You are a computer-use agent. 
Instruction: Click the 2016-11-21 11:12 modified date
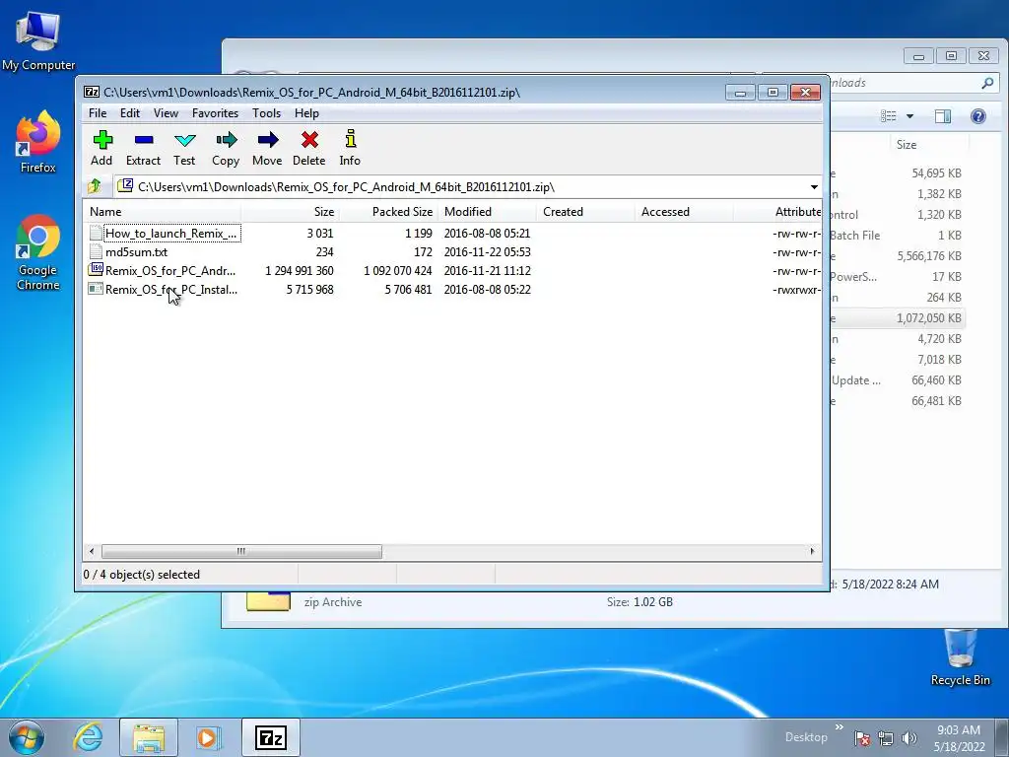click(487, 270)
